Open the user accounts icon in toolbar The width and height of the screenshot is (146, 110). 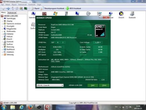[x=21, y=9]
